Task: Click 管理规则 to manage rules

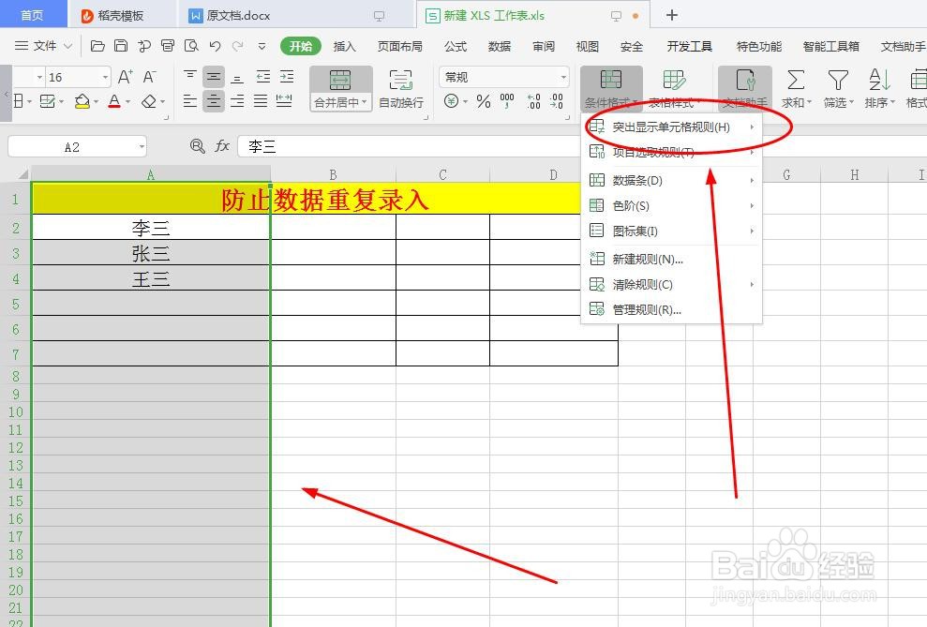Action: point(645,310)
